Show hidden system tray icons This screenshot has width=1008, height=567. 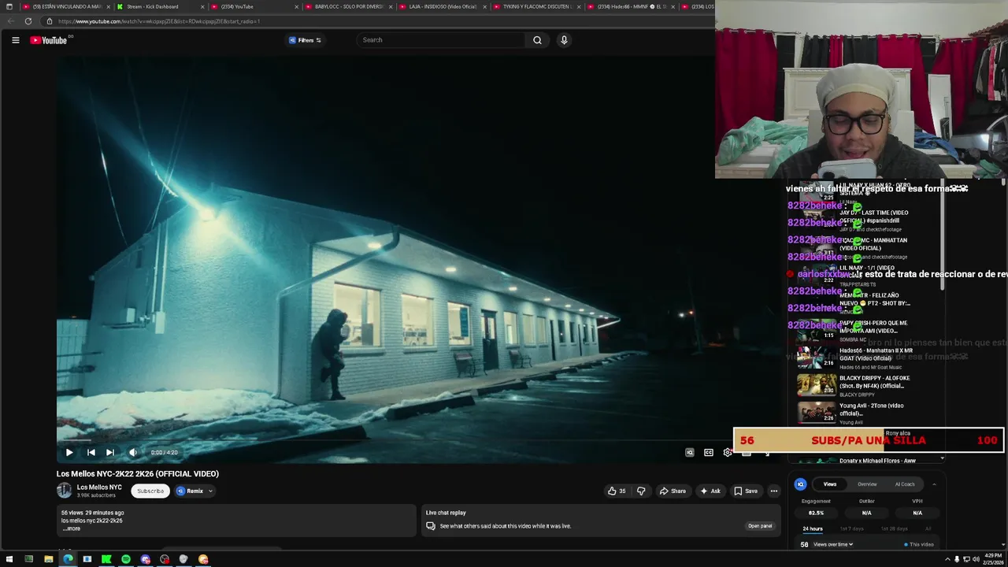coord(946,559)
